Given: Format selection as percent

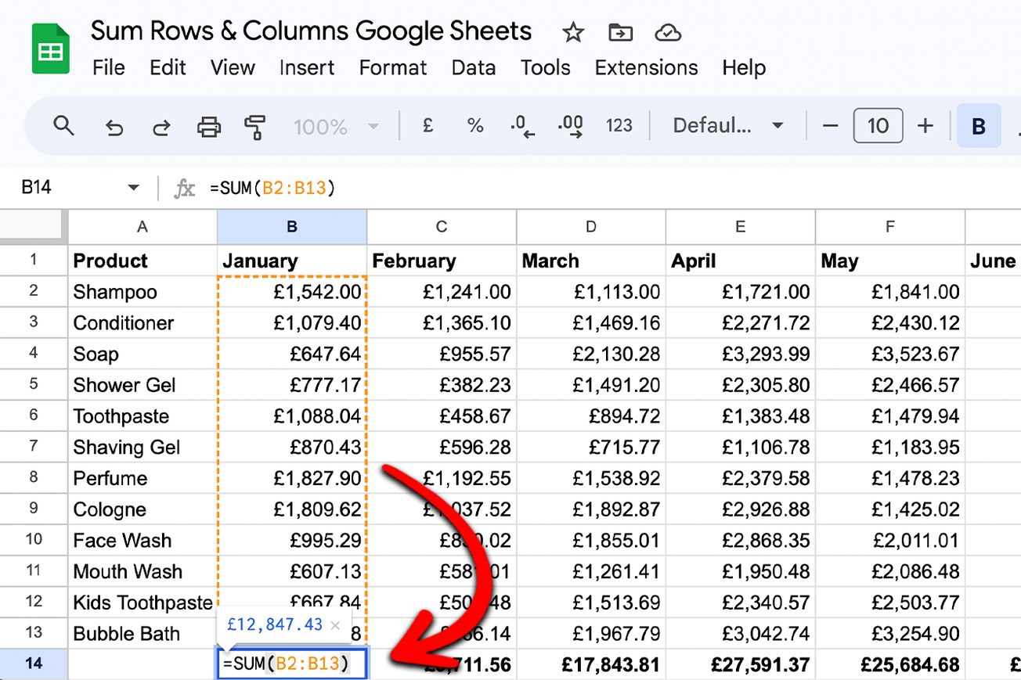Looking at the screenshot, I should pyautogui.click(x=474, y=125).
